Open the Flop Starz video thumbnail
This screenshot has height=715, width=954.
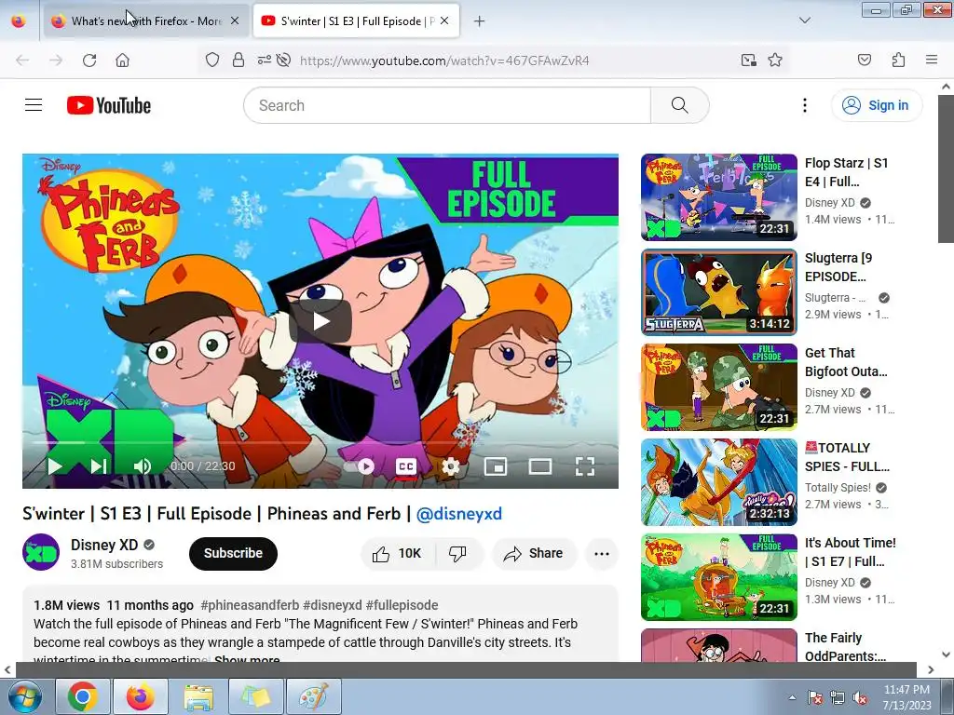tap(718, 197)
